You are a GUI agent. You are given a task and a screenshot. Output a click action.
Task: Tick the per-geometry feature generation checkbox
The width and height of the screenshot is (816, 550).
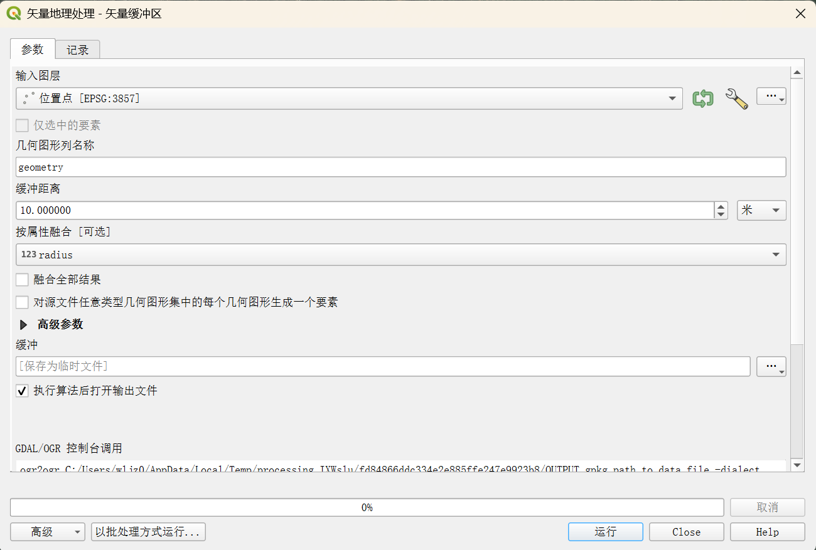pyautogui.click(x=23, y=302)
